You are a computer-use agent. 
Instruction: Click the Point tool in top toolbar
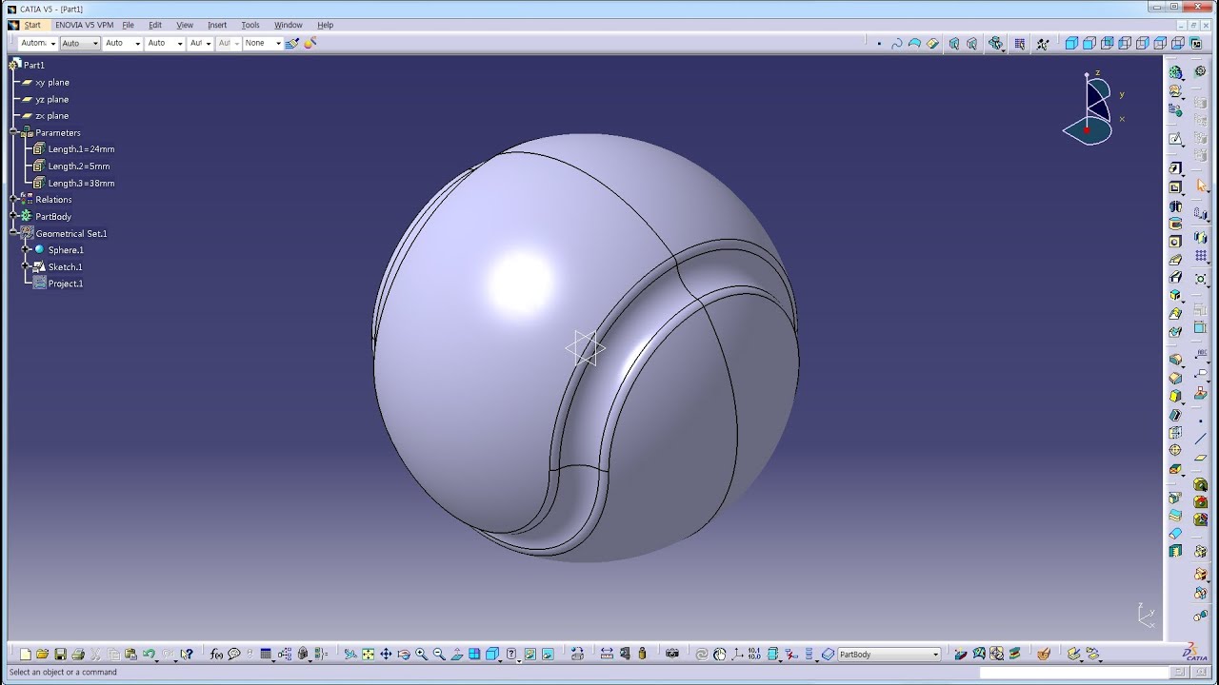pyautogui.click(x=879, y=44)
